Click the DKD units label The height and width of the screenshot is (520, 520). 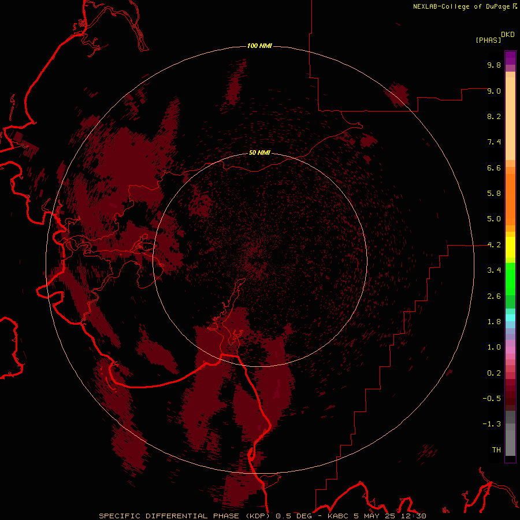pyautogui.click(x=508, y=35)
